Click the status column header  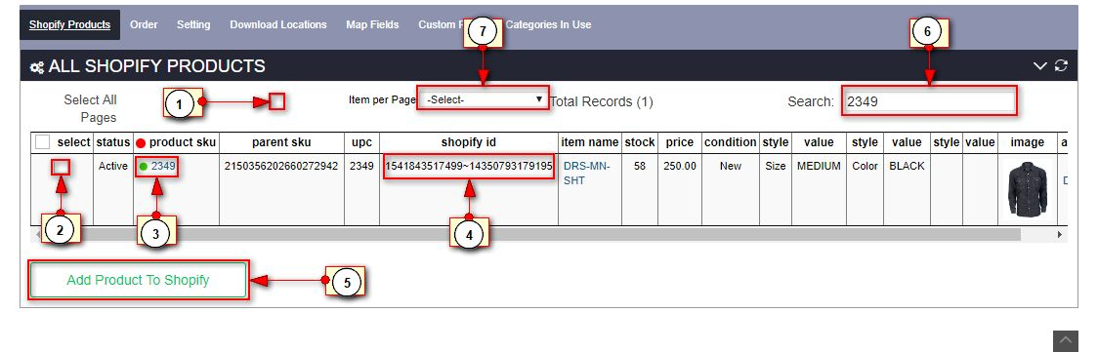(x=112, y=142)
